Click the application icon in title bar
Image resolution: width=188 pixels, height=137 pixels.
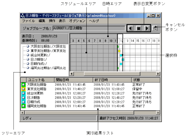(23, 16)
